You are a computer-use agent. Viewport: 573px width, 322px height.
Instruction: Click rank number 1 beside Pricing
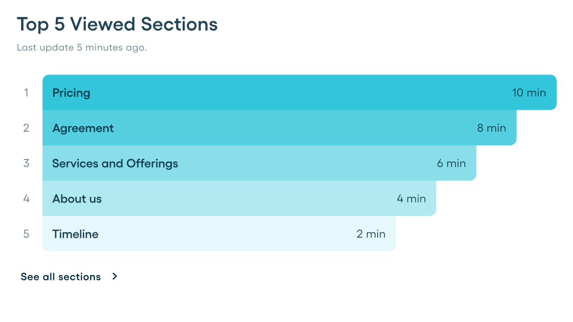click(26, 92)
